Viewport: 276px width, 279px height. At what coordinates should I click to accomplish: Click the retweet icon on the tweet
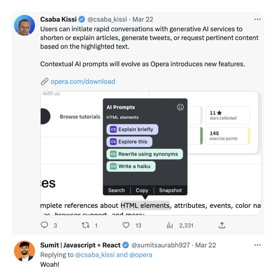85,225
